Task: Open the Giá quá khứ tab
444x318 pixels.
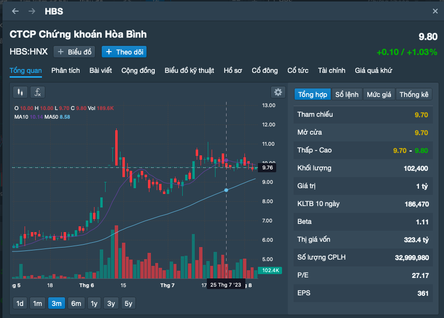Action: (374, 70)
